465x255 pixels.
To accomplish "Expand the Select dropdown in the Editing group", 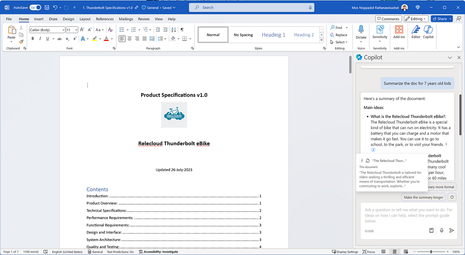I will click(339, 42).
